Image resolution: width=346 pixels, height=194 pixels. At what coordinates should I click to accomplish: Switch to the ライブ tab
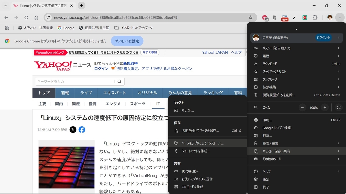tap(86, 93)
